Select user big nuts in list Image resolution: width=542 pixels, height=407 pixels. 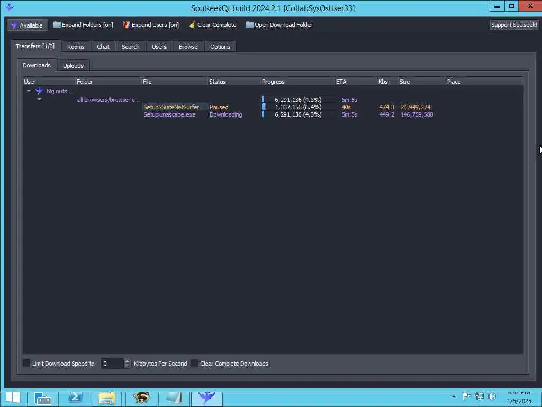tap(59, 91)
